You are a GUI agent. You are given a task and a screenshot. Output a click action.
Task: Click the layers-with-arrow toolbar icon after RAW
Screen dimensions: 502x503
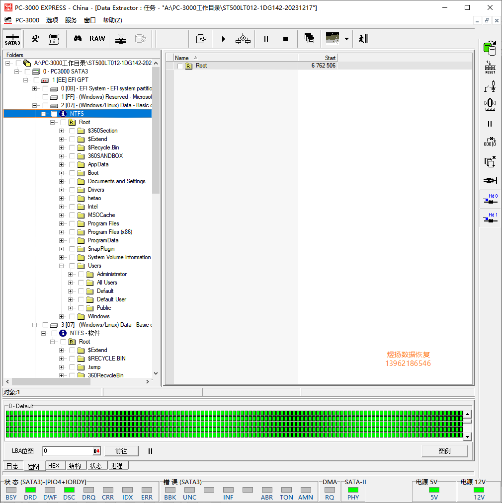[121, 39]
